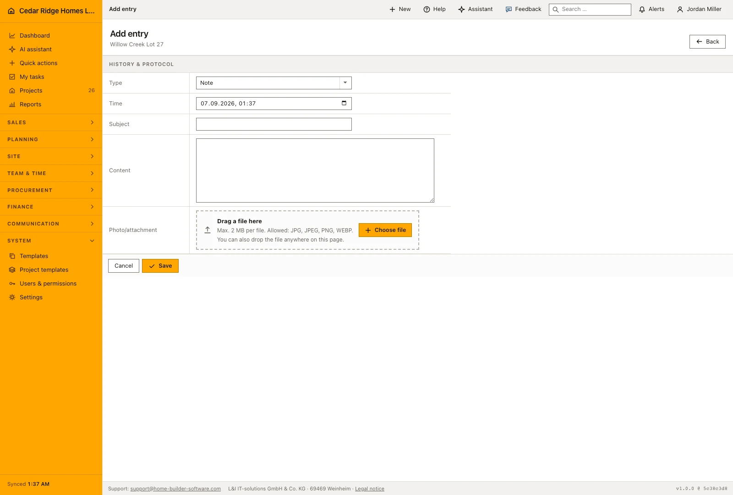Image resolution: width=733 pixels, height=495 pixels.
Task: Open the support email link
Action: [x=175, y=489]
